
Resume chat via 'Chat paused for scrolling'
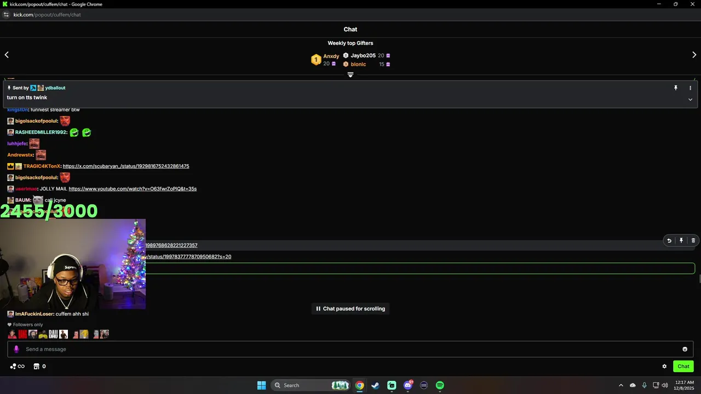point(350,309)
